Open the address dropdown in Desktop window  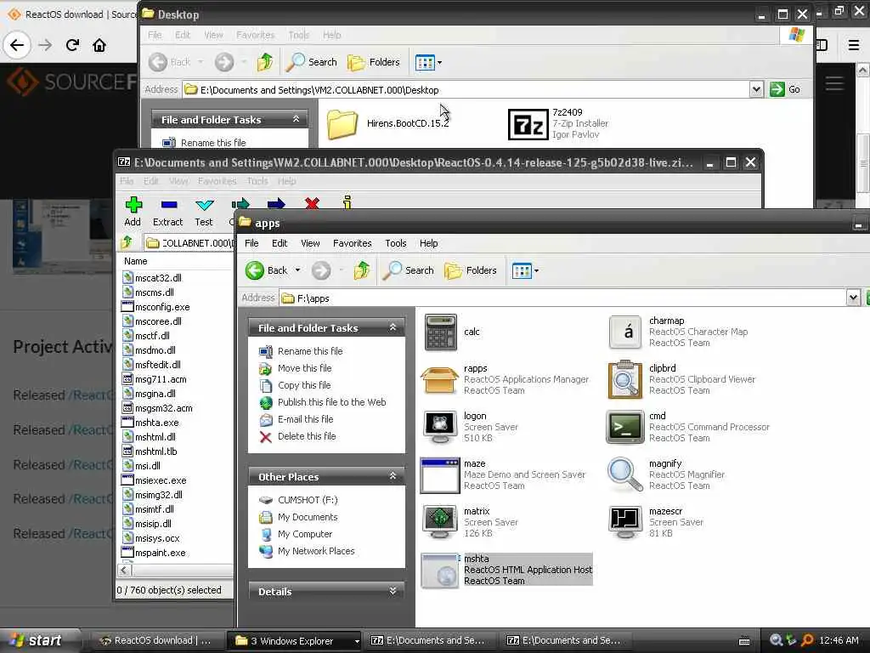[x=756, y=89]
